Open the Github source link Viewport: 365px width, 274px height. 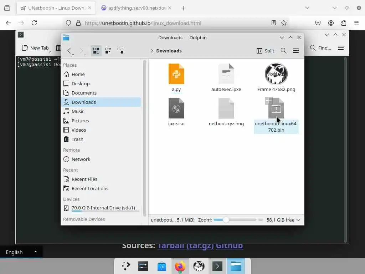click(229, 245)
